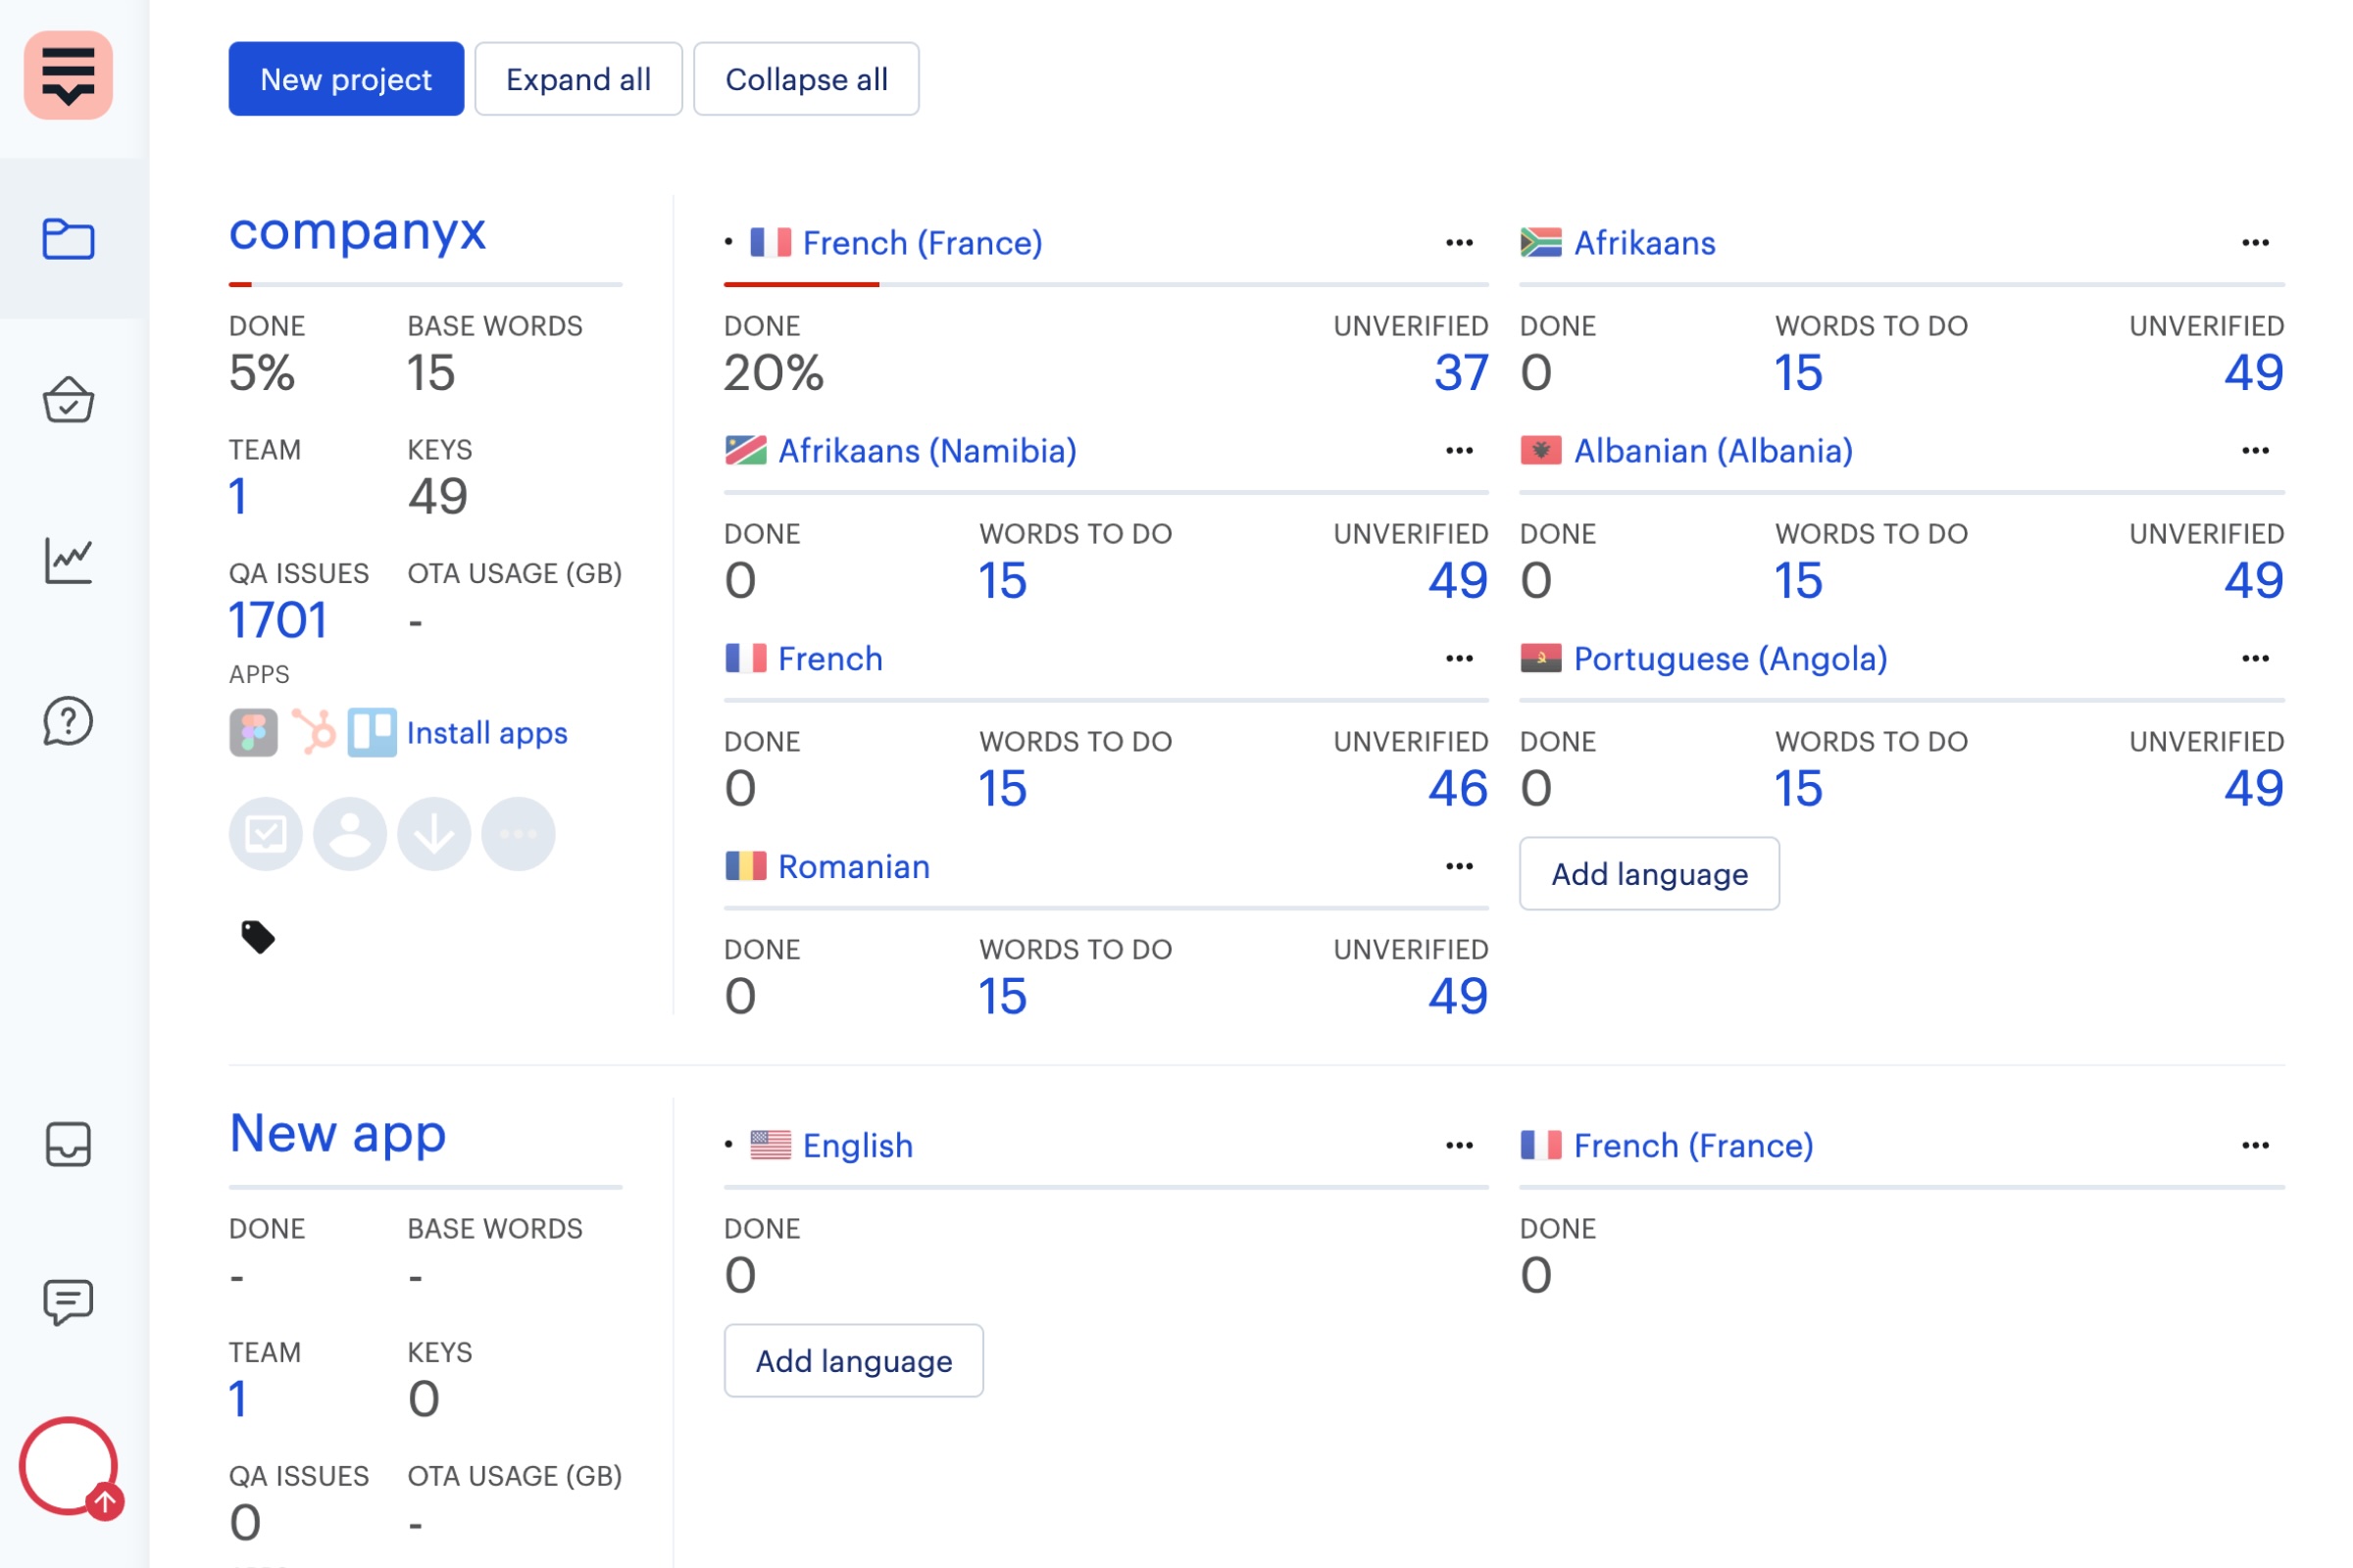Open the user avatar circle in sidebar
The image size is (2353, 1568).
click(x=68, y=1466)
